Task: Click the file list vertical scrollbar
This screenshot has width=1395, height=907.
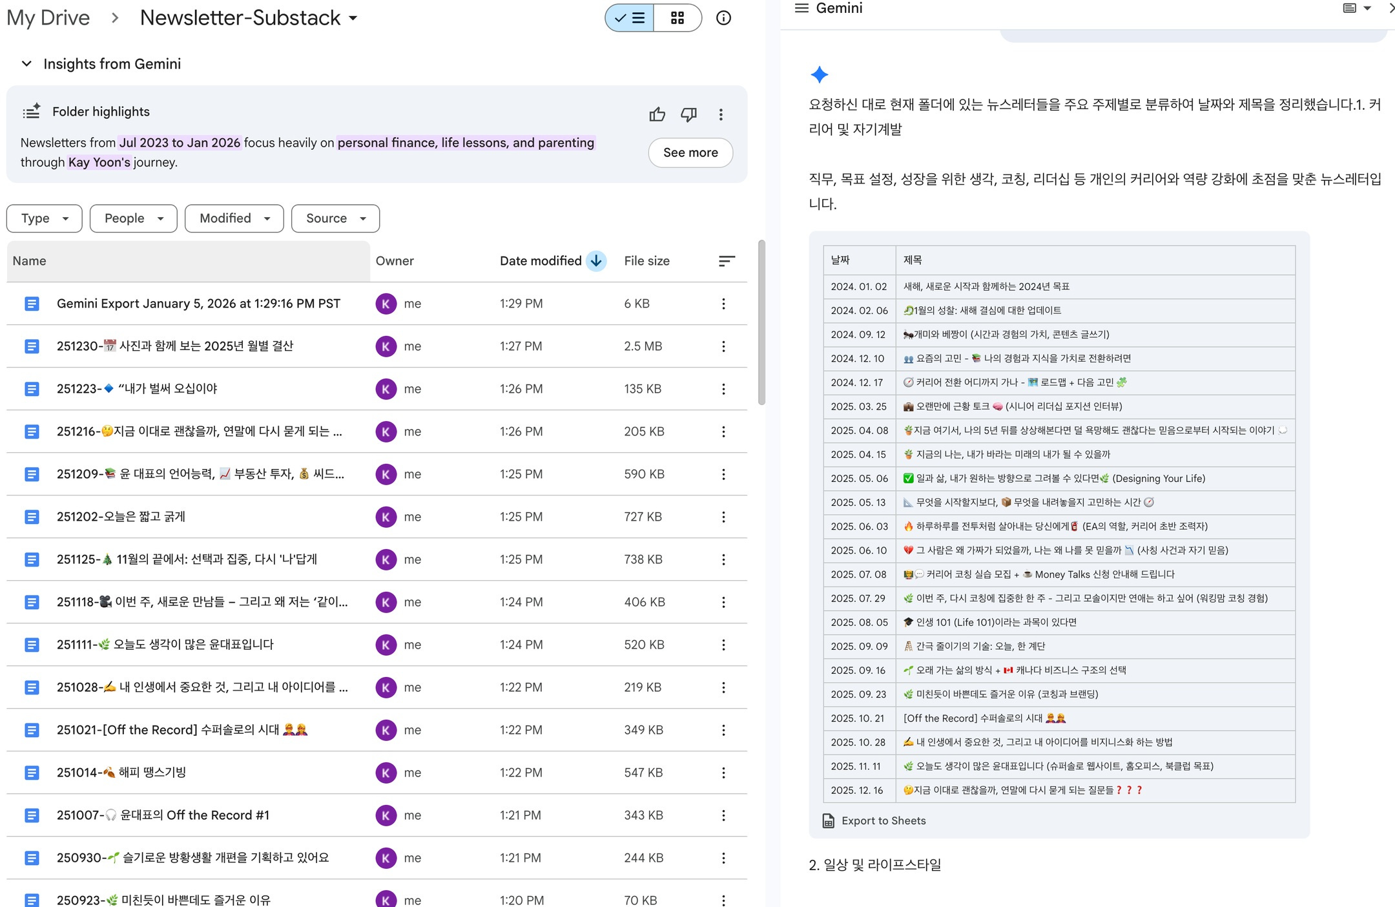Action: click(x=761, y=323)
